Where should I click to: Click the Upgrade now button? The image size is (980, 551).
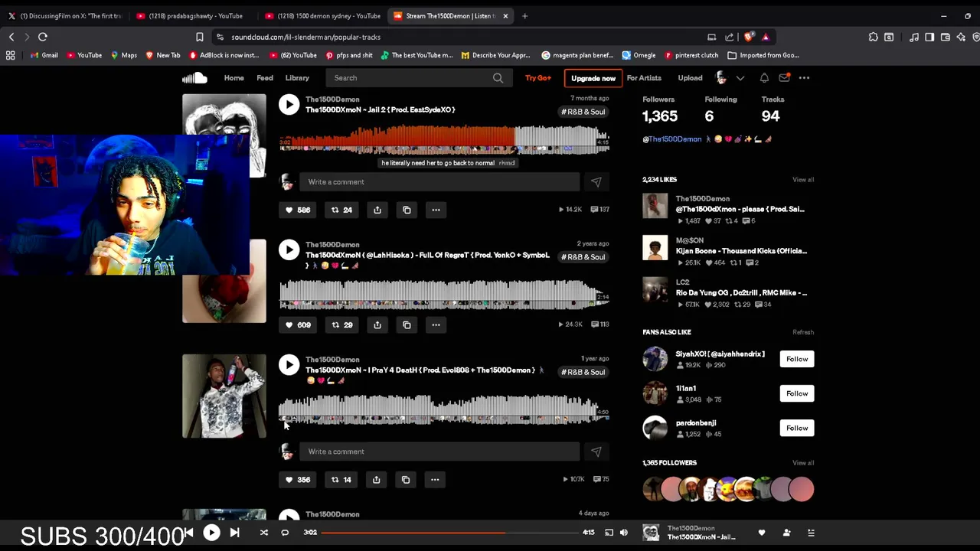(x=593, y=78)
